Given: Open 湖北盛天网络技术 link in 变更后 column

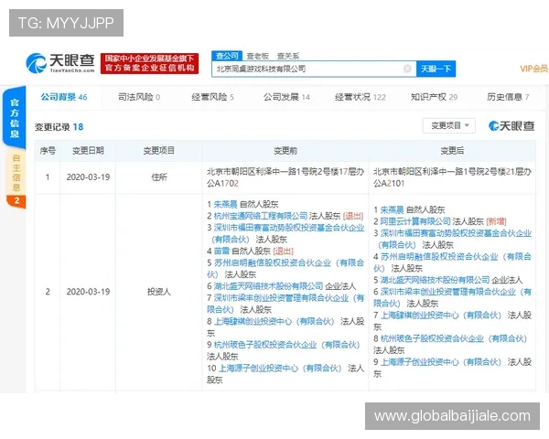Looking at the screenshot, I should point(435,280).
